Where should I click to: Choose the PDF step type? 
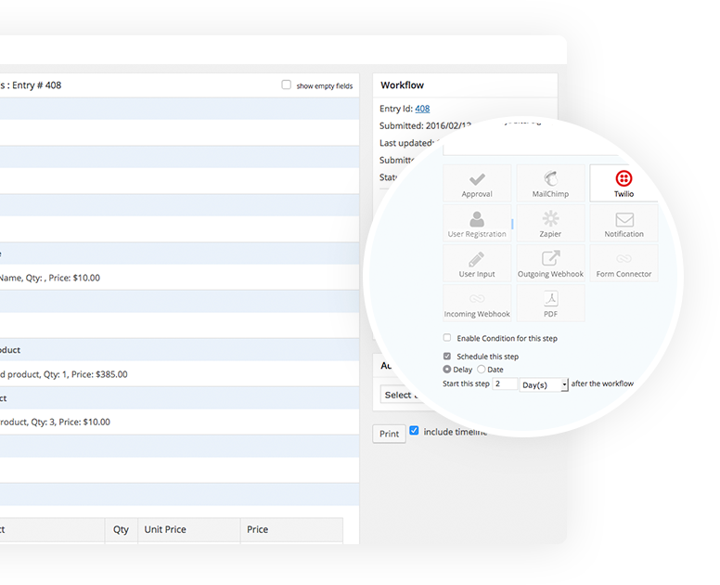pyautogui.click(x=550, y=303)
